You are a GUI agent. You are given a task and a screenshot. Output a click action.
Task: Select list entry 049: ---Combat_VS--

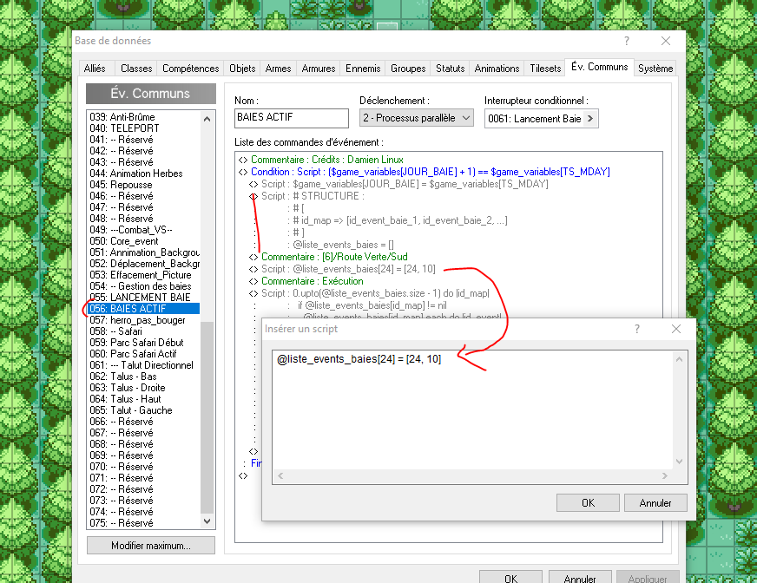coord(144,230)
